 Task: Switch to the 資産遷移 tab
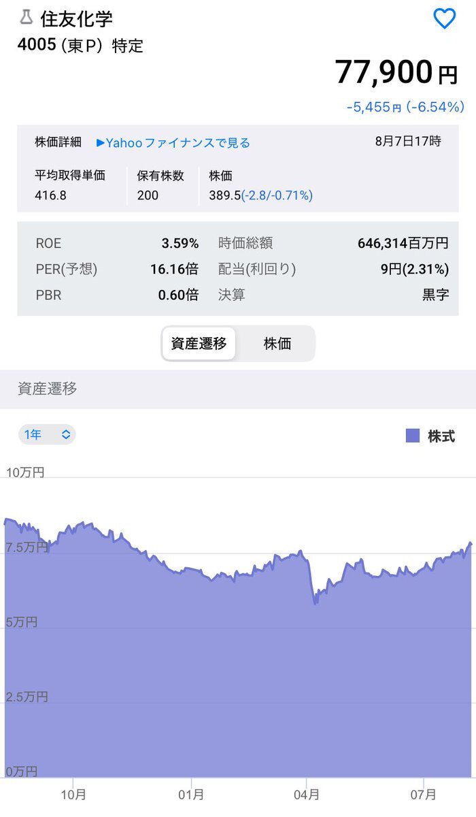click(x=199, y=344)
